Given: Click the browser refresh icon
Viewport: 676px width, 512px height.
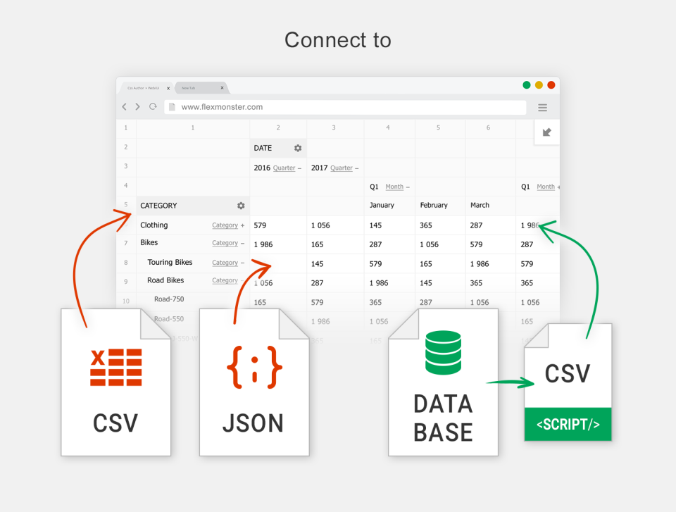Looking at the screenshot, I should 154,106.
